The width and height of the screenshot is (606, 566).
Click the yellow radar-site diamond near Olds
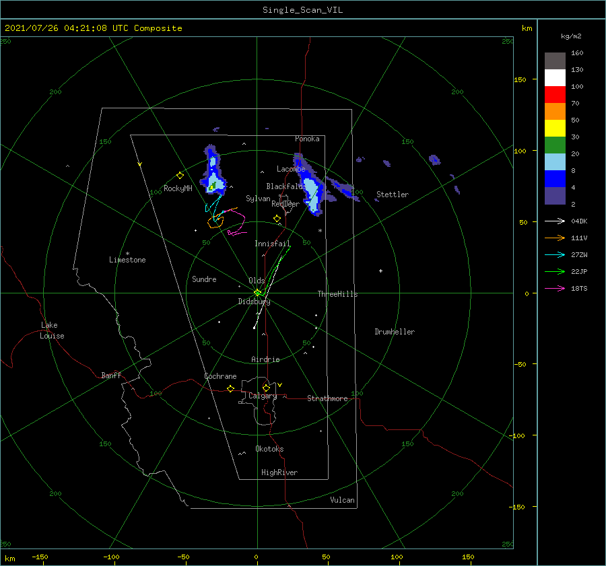(x=257, y=293)
